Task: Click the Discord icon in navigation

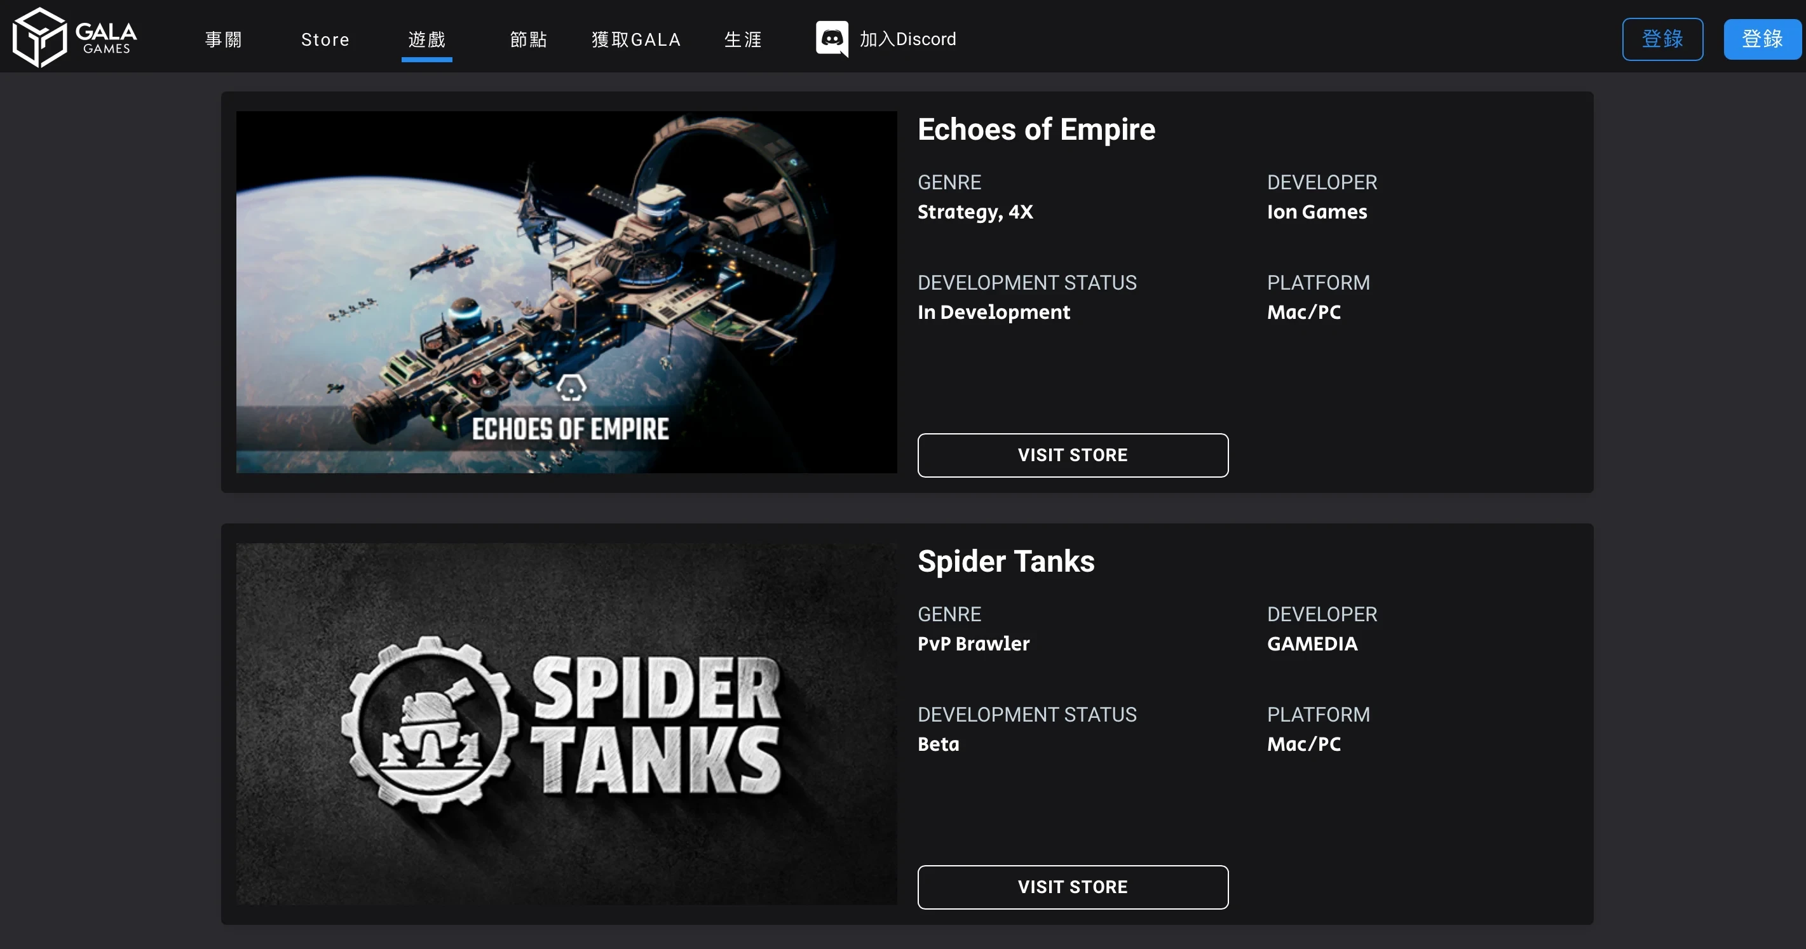Action: click(831, 38)
